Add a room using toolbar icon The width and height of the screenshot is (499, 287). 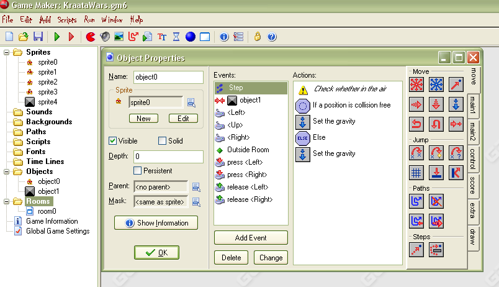(x=205, y=37)
